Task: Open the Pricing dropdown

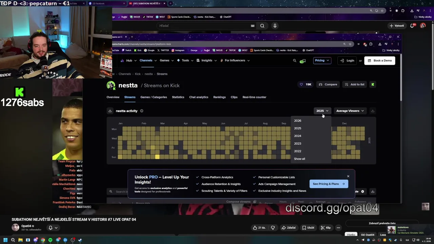Action: point(322,60)
